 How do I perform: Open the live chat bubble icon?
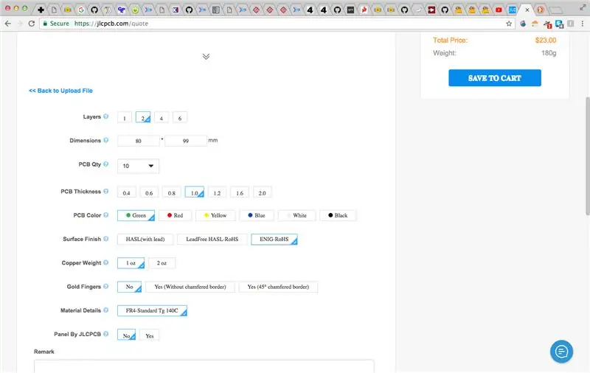click(x=561, y=352)
